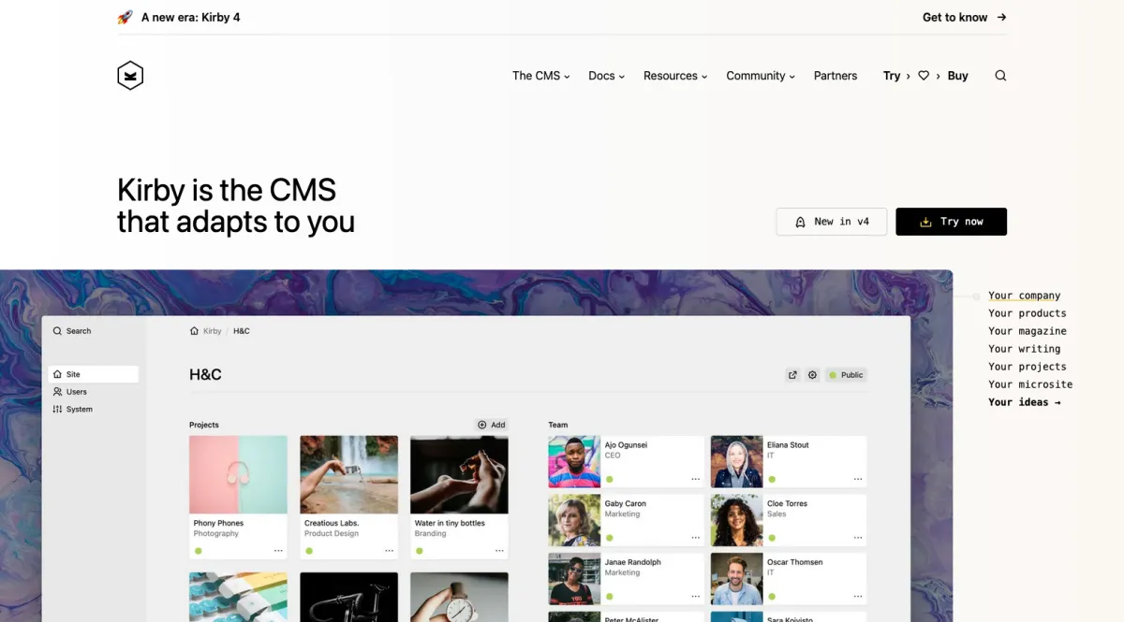The height and width of the screenshot is (622, 1124).
Task: Click H&C breadcrumb item
Action: [242, 331]
